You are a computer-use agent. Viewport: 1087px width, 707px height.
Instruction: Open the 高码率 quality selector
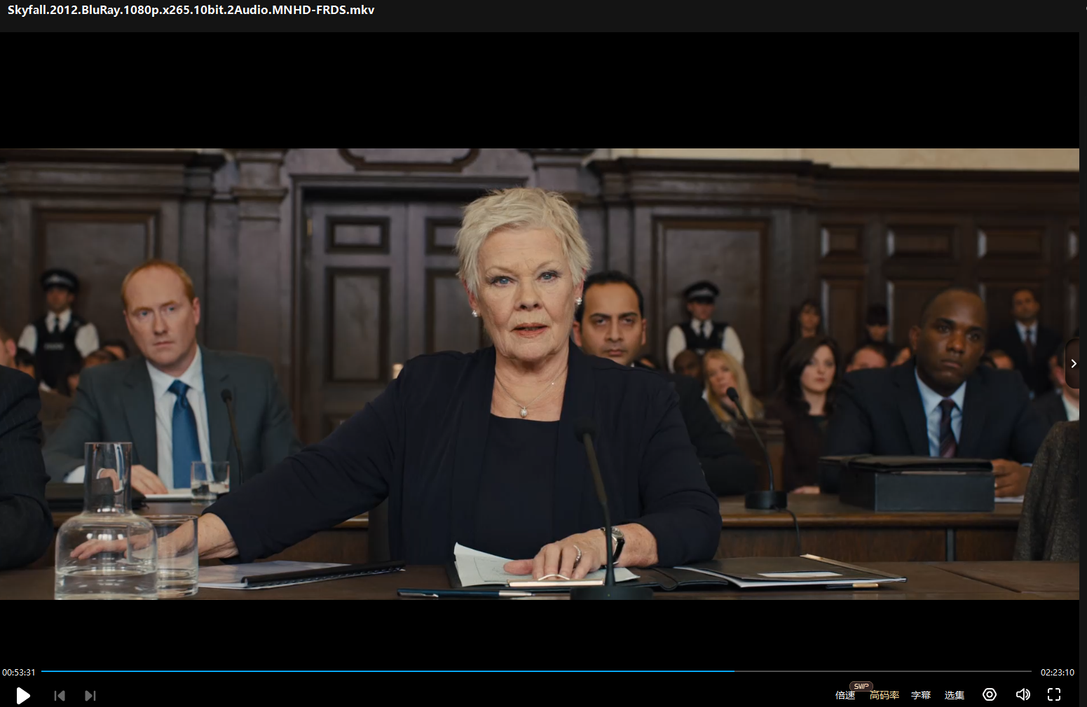click(884, 695)
